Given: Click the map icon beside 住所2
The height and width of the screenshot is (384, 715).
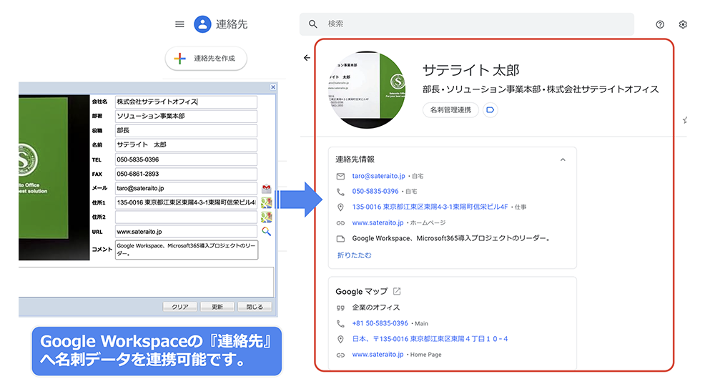Looking at the screenshot, I should pyautogui.click(x=266, y=217).
